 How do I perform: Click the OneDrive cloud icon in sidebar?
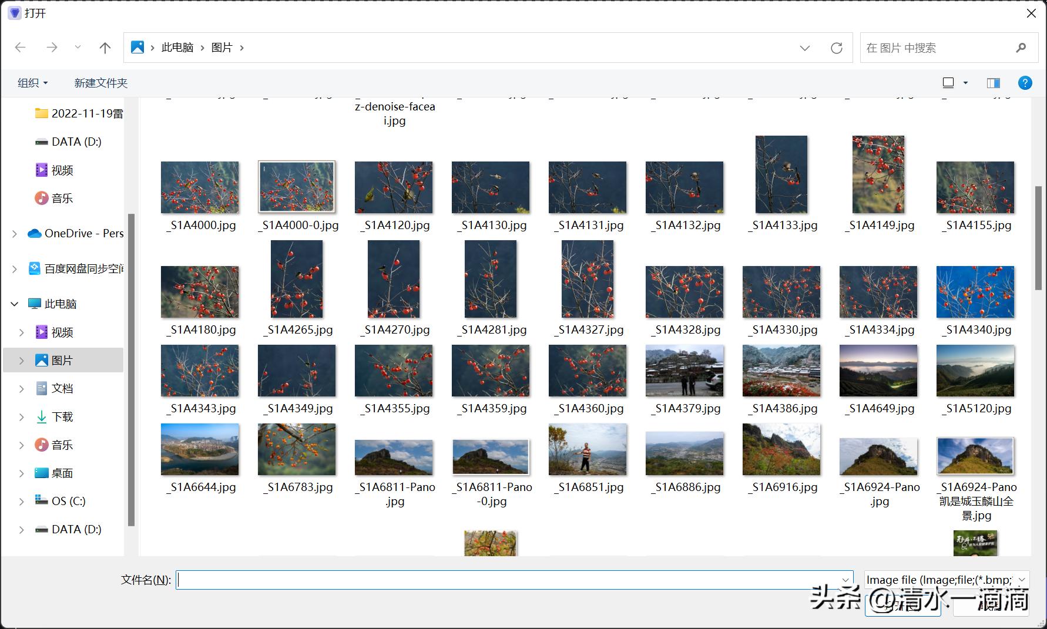(33, 233)
